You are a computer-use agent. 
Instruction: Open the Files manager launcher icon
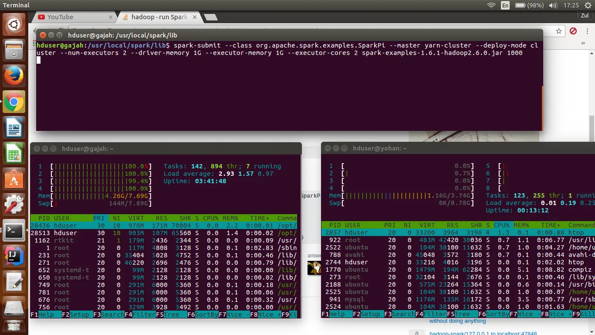tap(14, 51)
